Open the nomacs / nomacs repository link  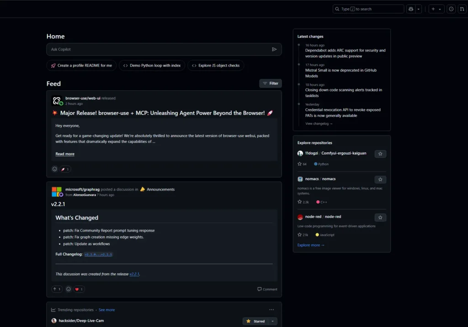(x=320, y=179)
